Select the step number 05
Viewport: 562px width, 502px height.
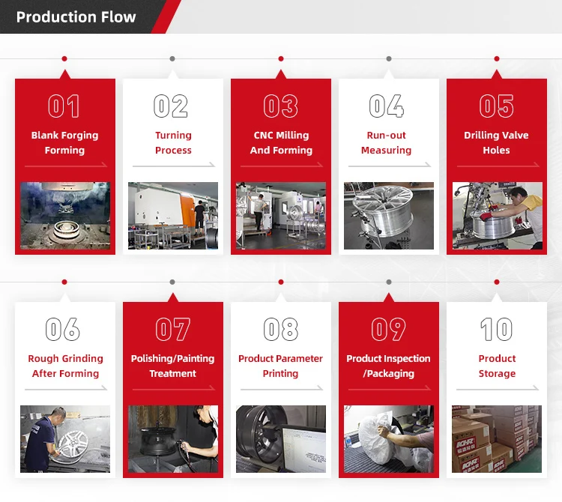pos(496,106)
